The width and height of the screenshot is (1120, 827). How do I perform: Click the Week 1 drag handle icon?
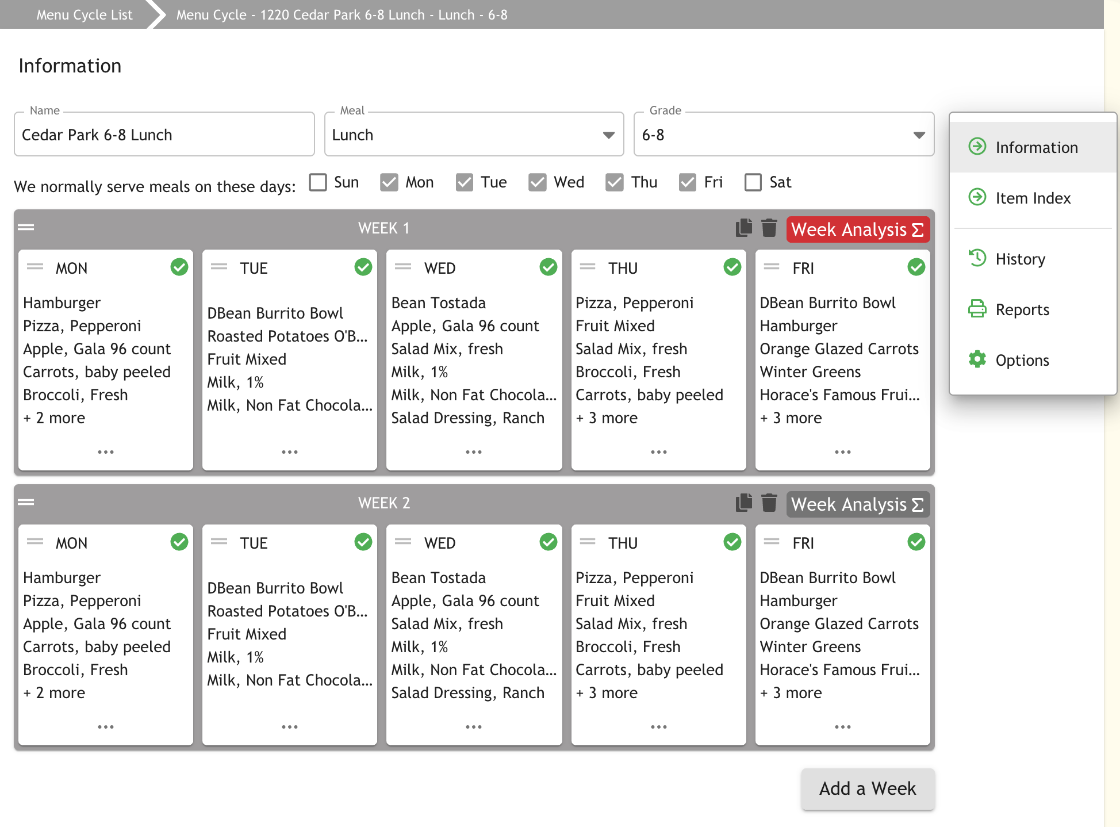pyautogui.click(x=26, y=227)
